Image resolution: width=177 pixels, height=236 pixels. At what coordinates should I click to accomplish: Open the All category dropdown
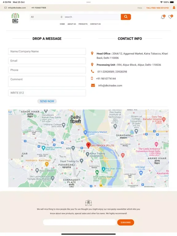46,17
